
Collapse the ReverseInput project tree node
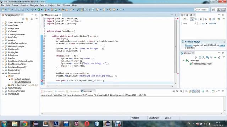(x=3, y=73)
